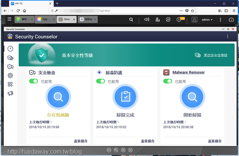
Task: View report for 安全檢查 card
Action: pyautogui.click(x=81, y=141)
